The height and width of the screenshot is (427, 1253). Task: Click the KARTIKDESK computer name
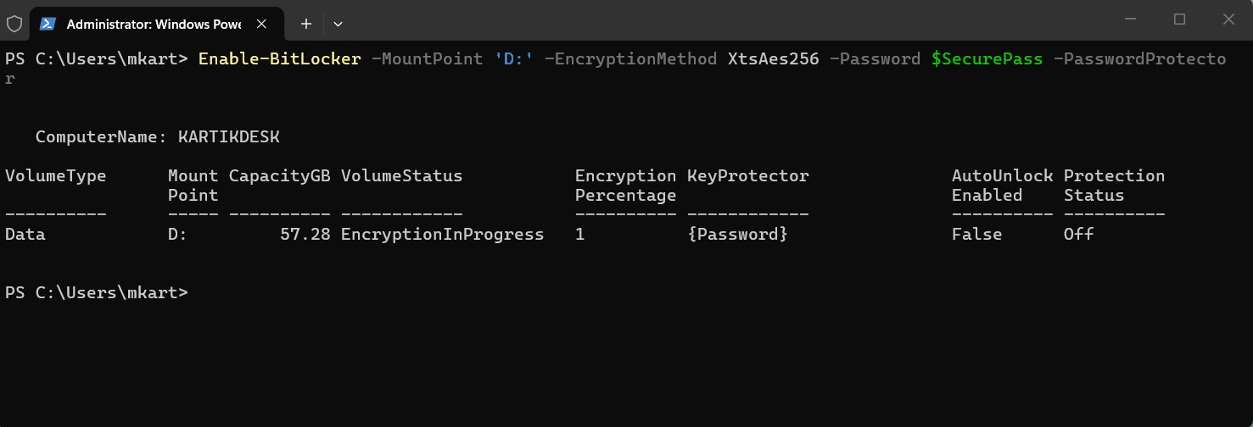tap(228, 136)
